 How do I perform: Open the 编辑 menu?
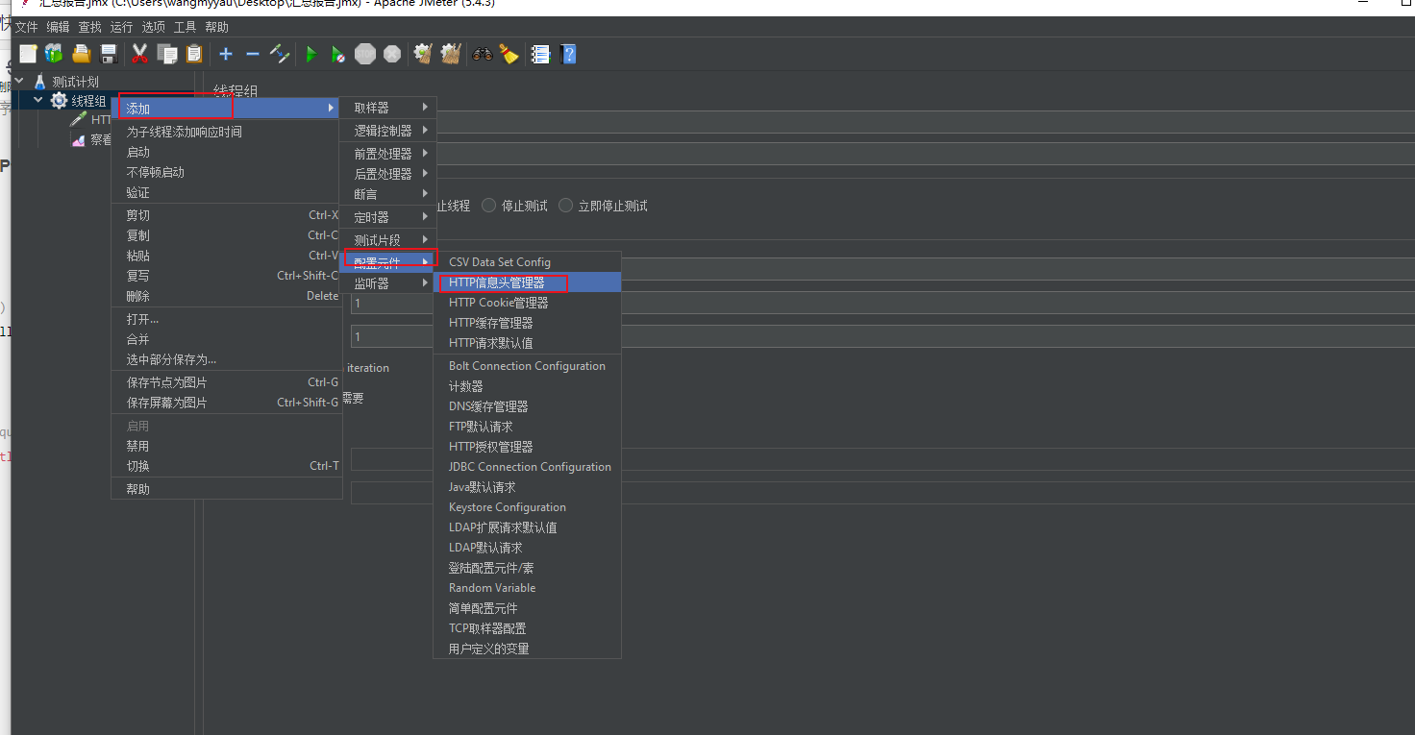coord(58,27)
